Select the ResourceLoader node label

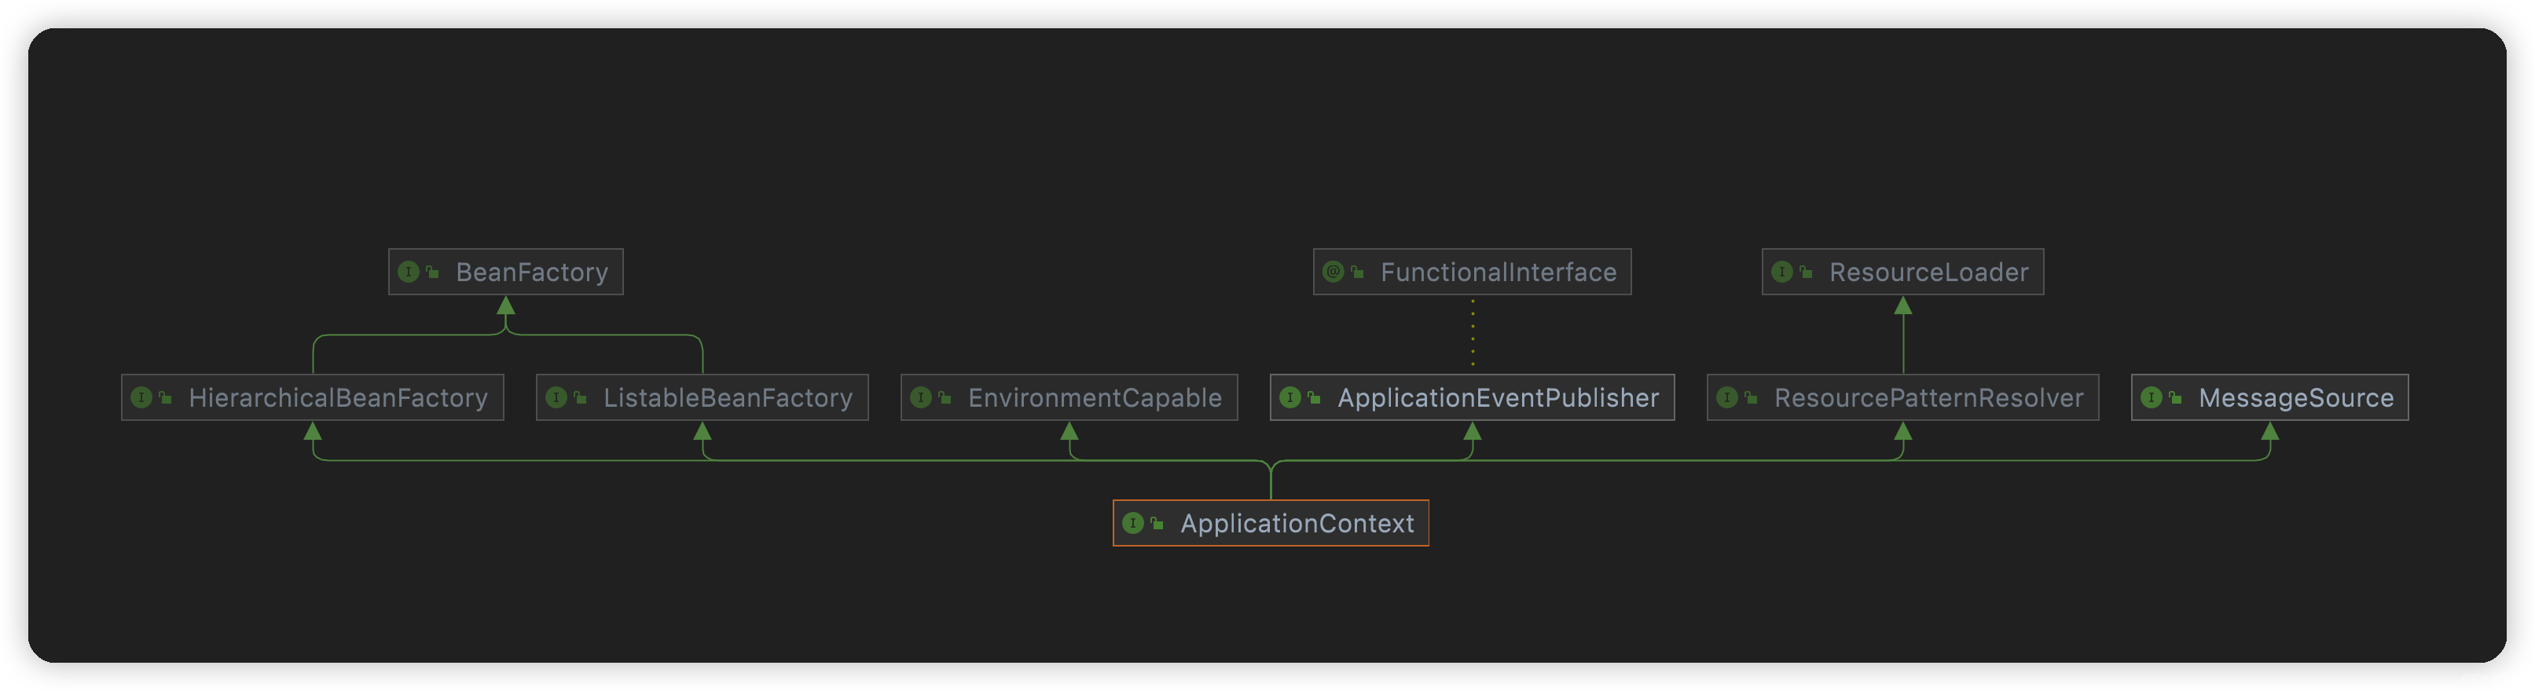click(1929, 272)
